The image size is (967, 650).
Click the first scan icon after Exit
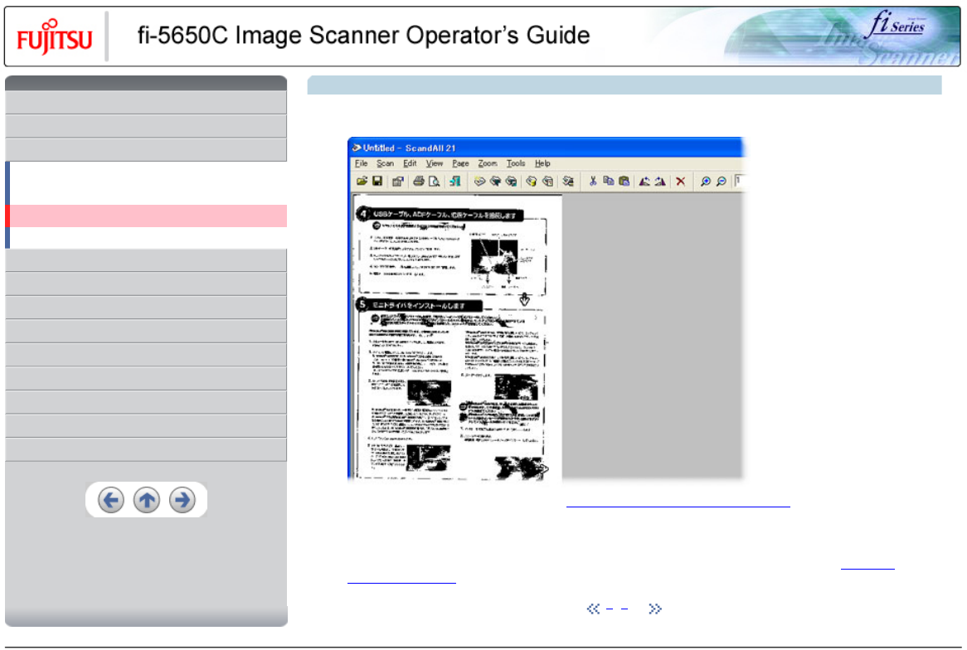coord(479,182)
